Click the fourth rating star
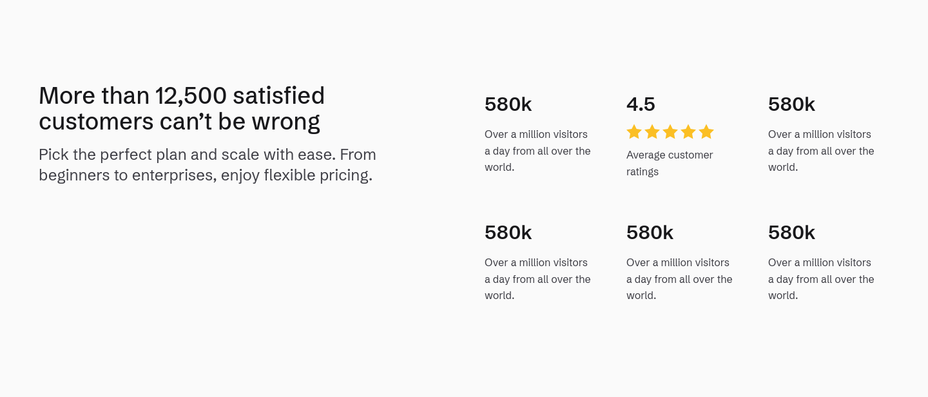This screenshot has width=928, height=397. [x=688, y=131]
